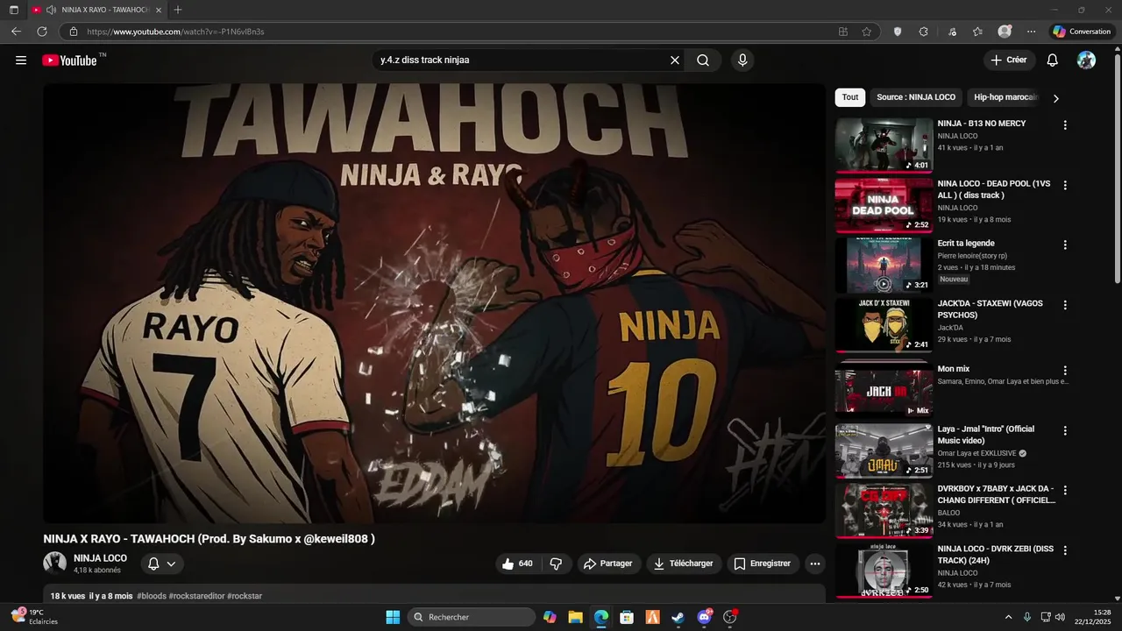This screenshot has height=631, width=1122.
Task: Select the Hip-hop marocain chip
Action: (x=1005, y=97)
